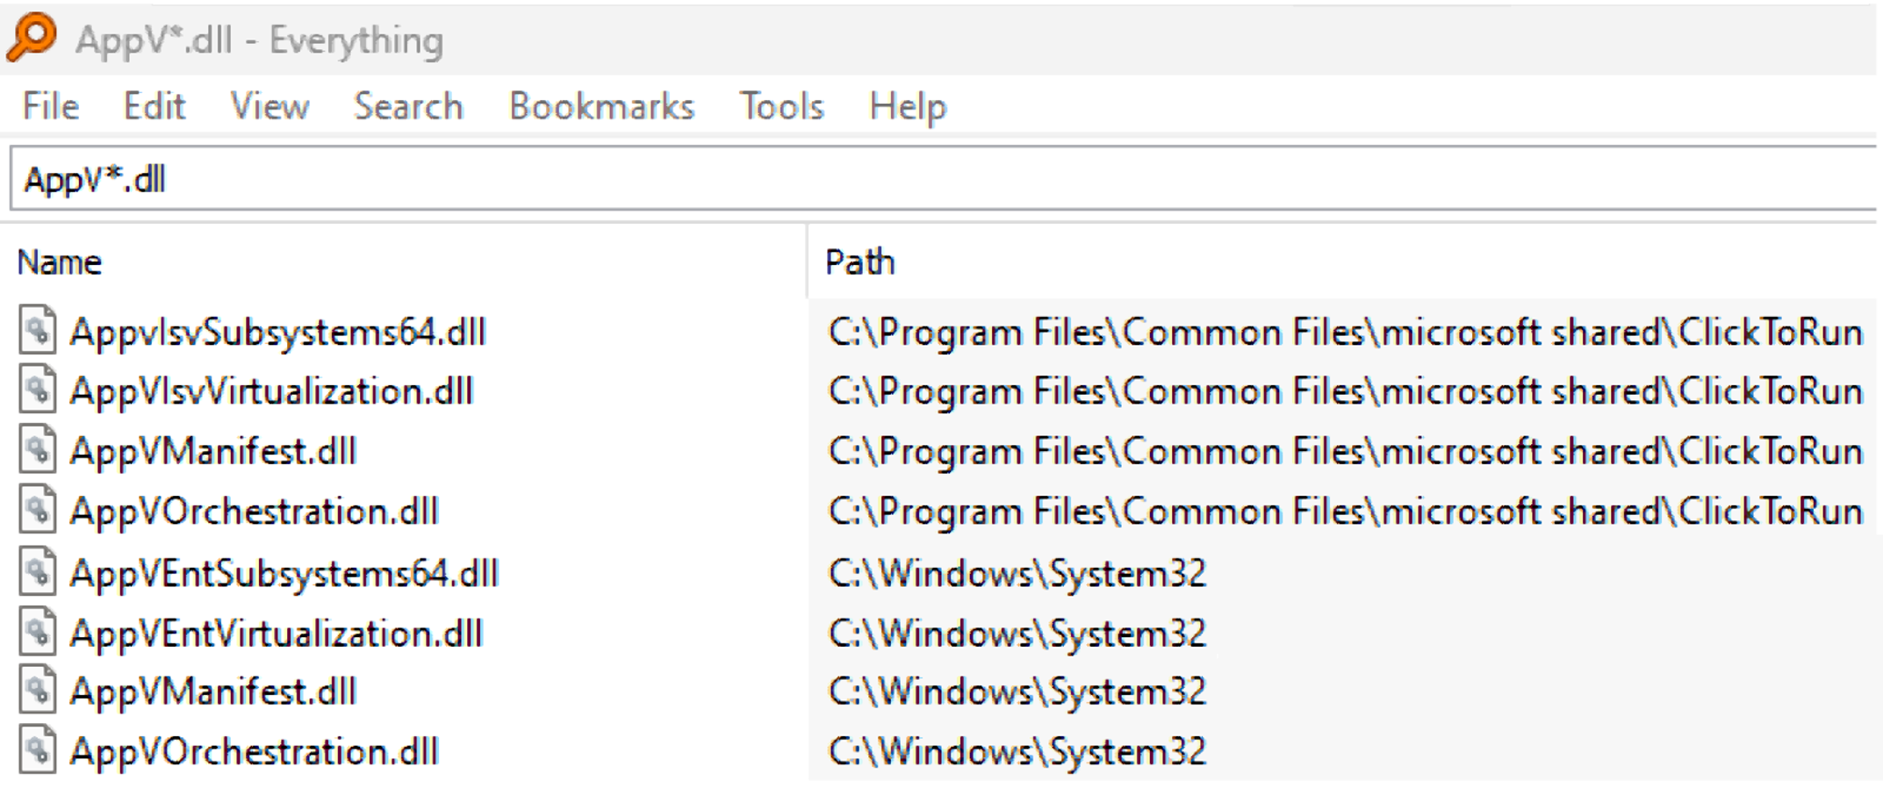Click the AppVEntSubsystems64.dll file icon

[37, 572]
